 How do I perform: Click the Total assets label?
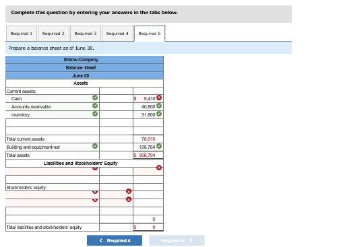point(18,155)
